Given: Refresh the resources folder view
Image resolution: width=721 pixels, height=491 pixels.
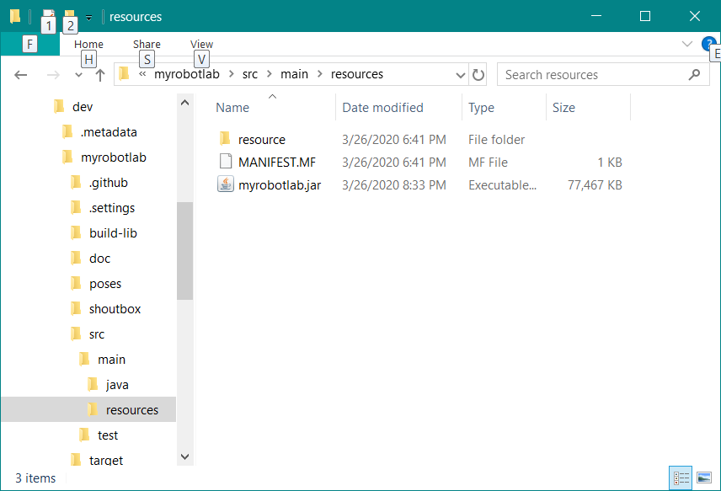Looking at the screenshot, I should pos(478,74).
